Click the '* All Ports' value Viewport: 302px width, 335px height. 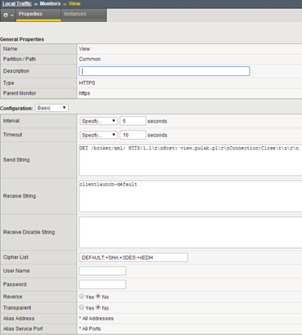pyautogui.click(x=90, y=328)
